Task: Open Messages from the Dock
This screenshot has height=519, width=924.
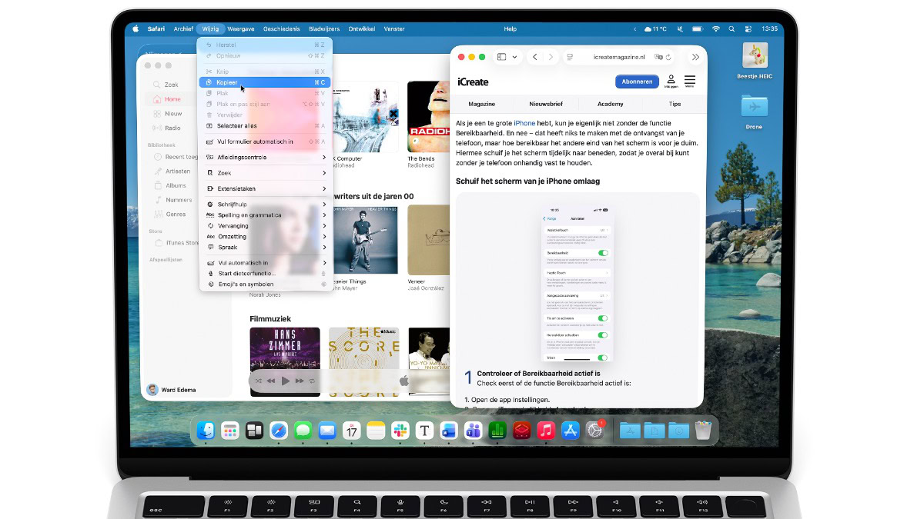Action: (303, 431)
